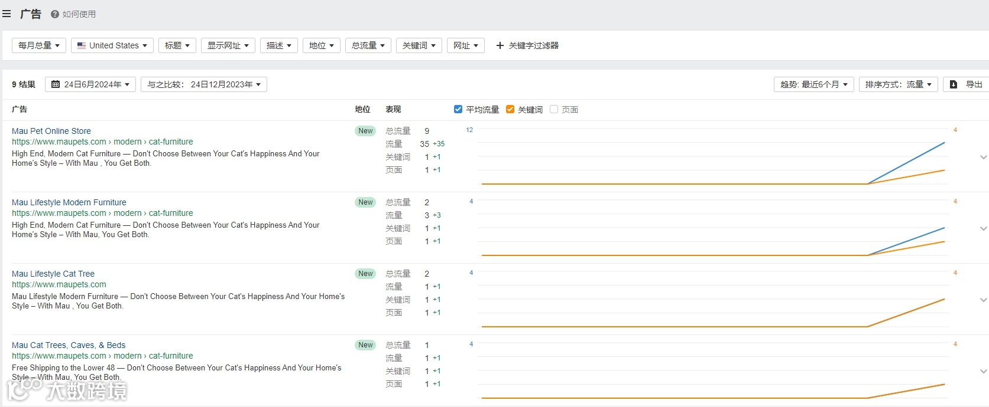
Task: Click the calendar icon in date selector
Action: (56, 84)
